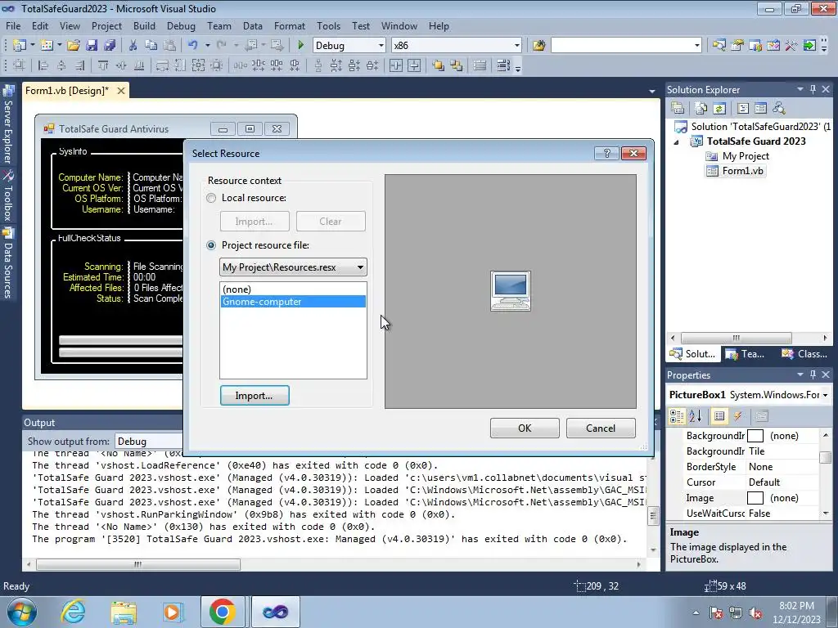Open the Resources.resx file dropdown

tap(360, 267)
